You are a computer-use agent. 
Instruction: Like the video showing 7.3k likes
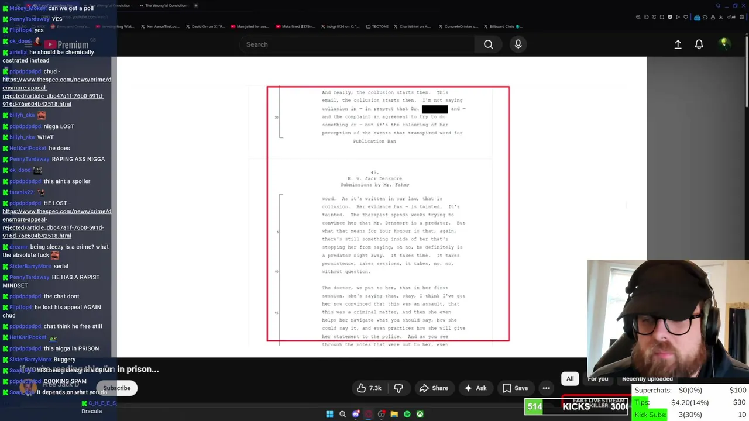369,388
